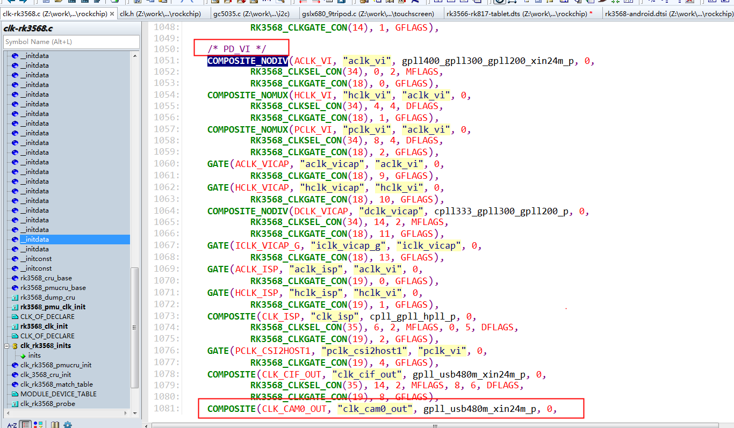Go to clk_3568_cru_init symbol
734x428 pixels.
point(46,375)
